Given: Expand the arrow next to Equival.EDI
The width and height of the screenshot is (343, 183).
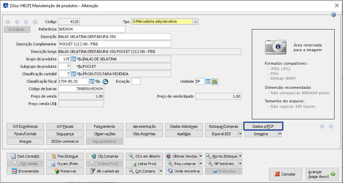Looking at the screenshot, I should [x=240, y=134].
